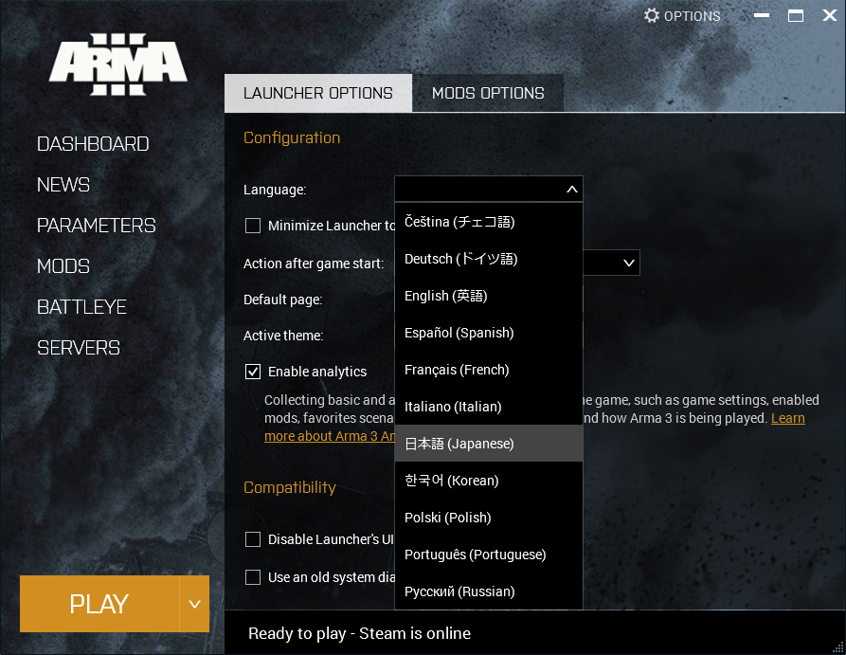846x655 pixels.
Task: Click the Arma III logo
Action: tap(118, 64)
